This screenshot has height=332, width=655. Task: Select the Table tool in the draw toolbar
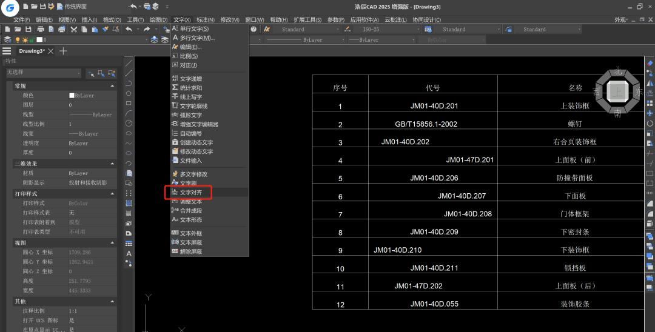click(x=129, y=243)
